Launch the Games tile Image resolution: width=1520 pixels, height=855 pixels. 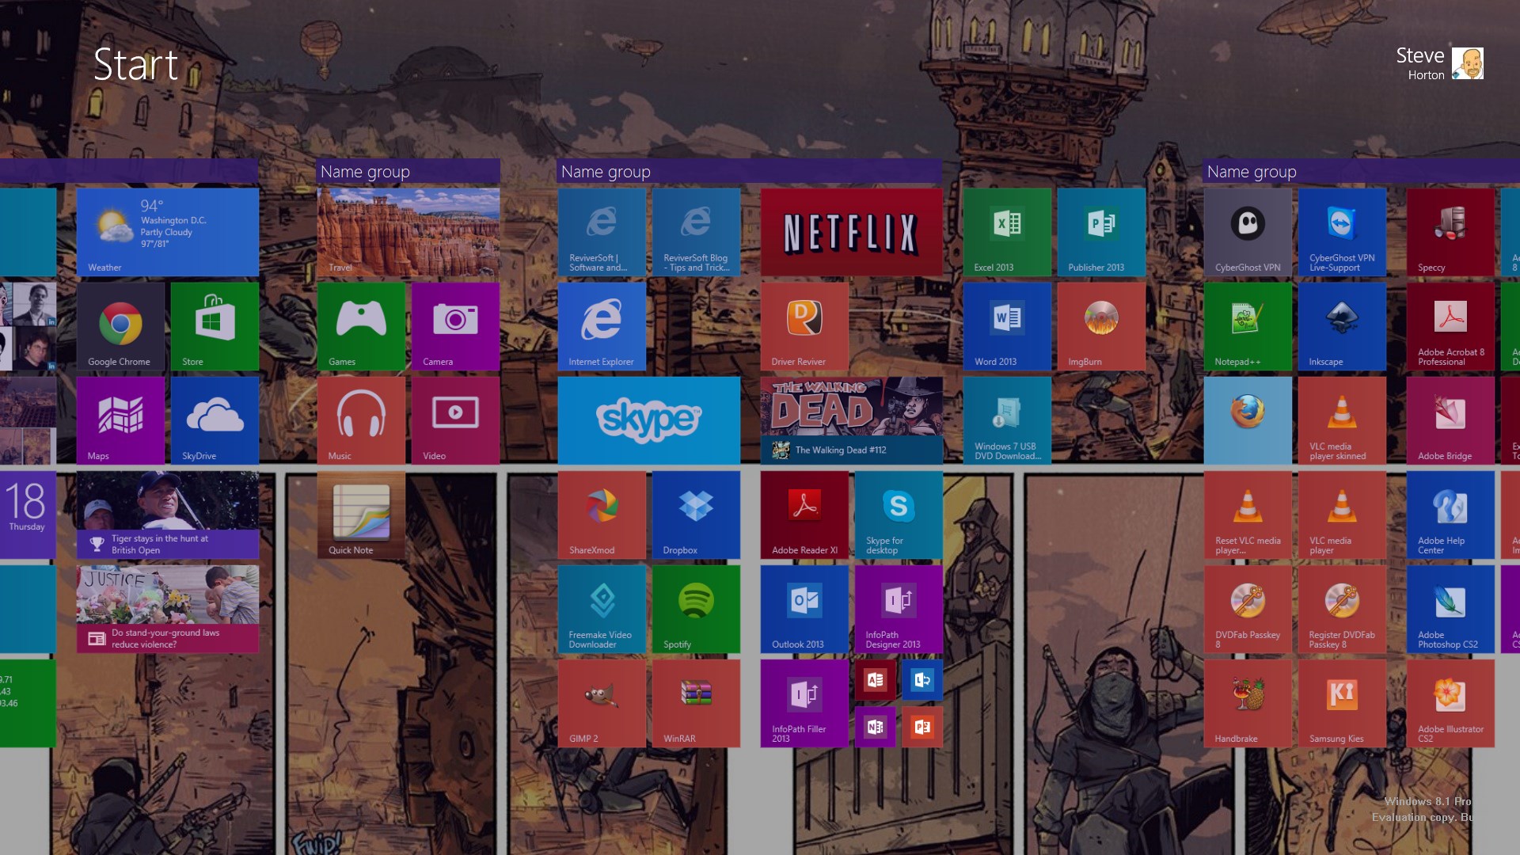(x=361, y=326)
